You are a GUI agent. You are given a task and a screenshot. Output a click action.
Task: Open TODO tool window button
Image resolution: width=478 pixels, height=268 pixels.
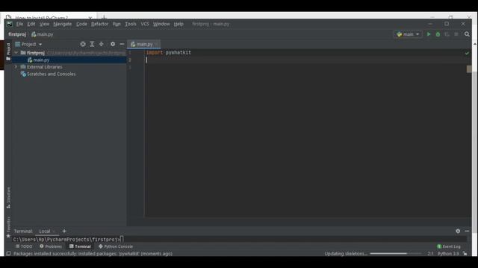[x=24, y=246]
